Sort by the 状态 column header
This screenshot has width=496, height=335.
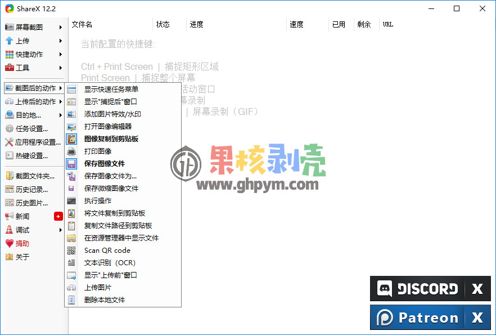point(170,24)
